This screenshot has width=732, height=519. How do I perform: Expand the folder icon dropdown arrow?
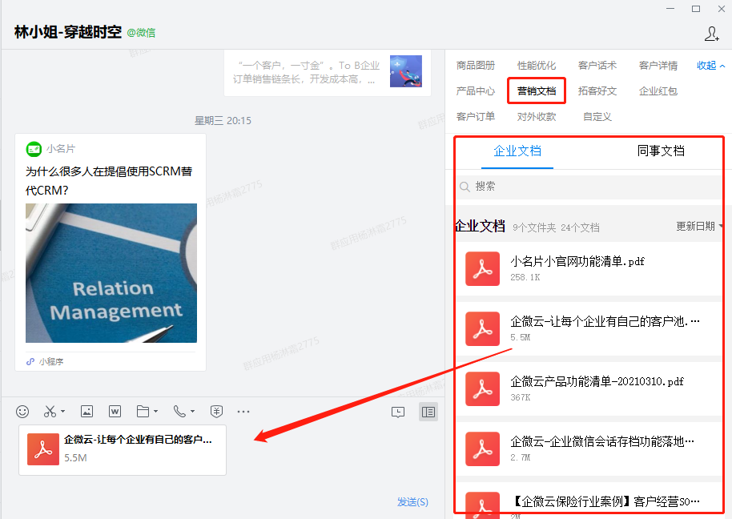coord(156,411)
